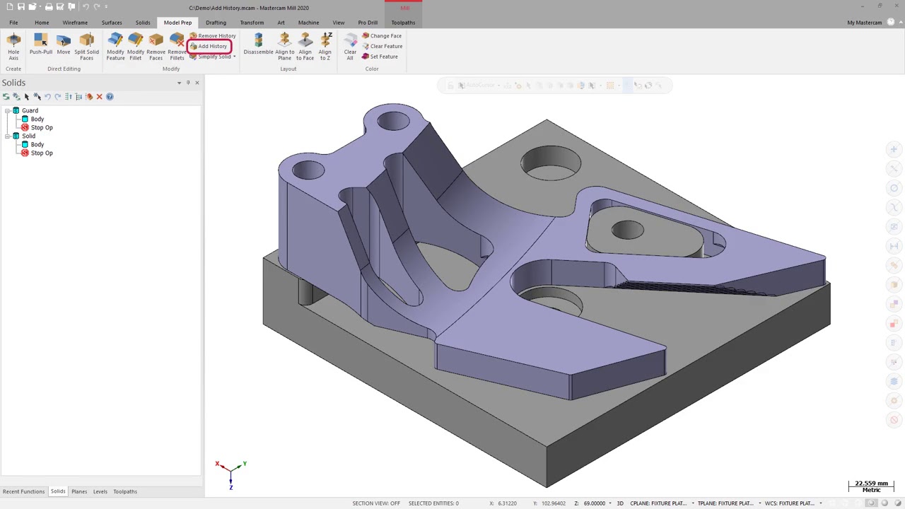Click the tag icon in Solids toolbar
This screenshot has height=509, width=905.
(x=89, y=97)
